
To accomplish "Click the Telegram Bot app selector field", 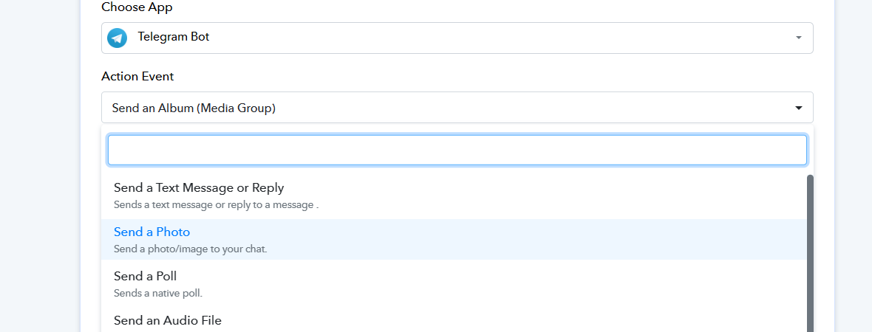I will 457,38.
